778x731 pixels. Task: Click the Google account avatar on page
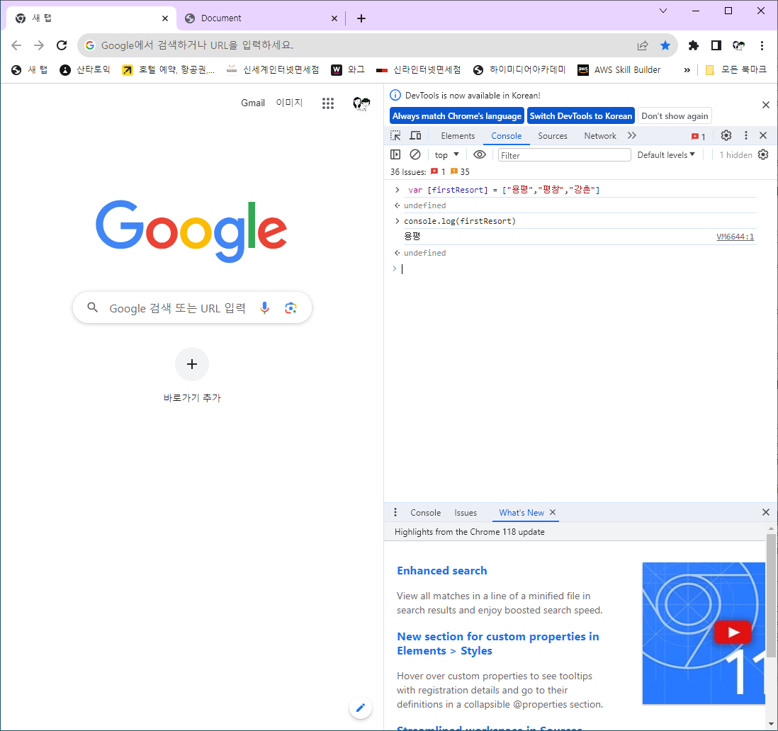361,103
